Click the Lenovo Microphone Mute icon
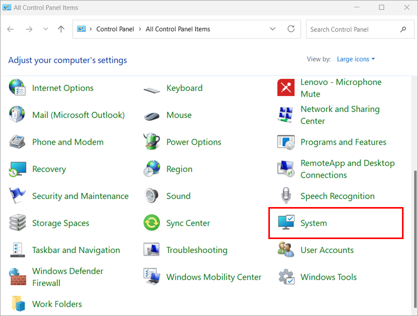Image resolution: width=418 pixels, height=316 pixels. [x=286, y=88]
